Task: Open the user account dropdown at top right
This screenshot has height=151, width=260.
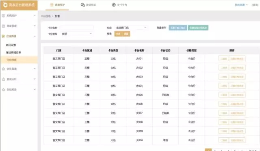Action: coord(241,5)
